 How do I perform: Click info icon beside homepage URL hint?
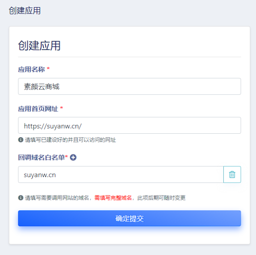(21, 140)
